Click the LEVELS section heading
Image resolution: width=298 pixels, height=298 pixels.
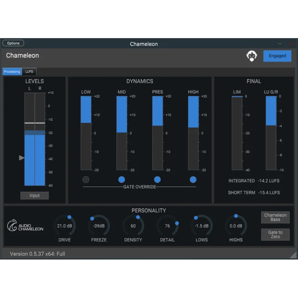click(x=35, y=81)
